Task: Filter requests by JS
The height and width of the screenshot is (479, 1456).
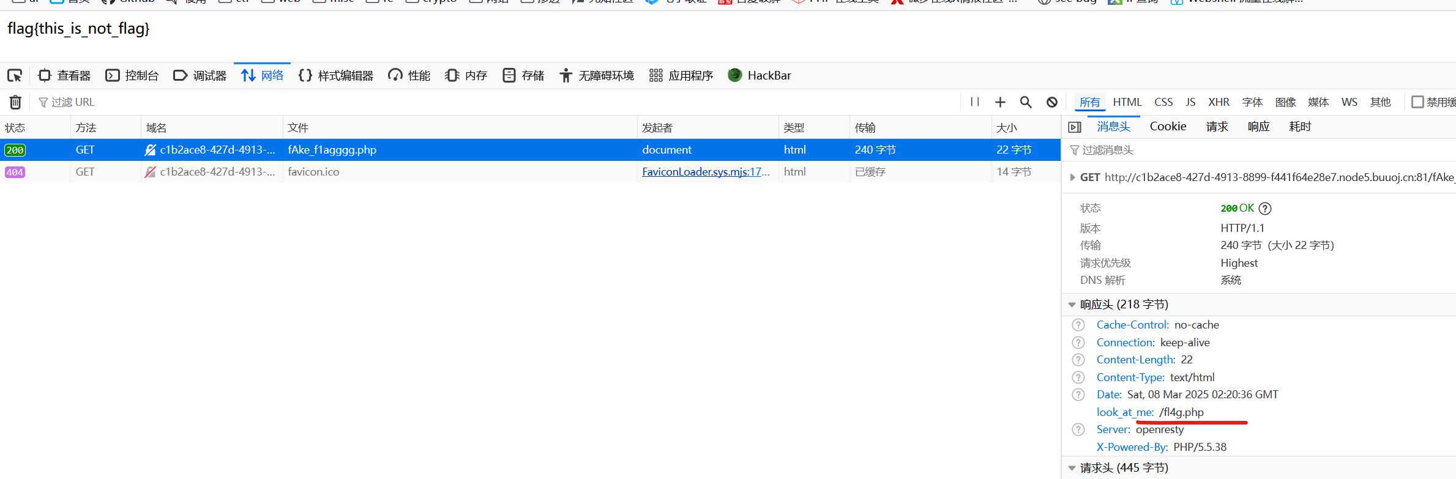Action: coord(1190,102)
